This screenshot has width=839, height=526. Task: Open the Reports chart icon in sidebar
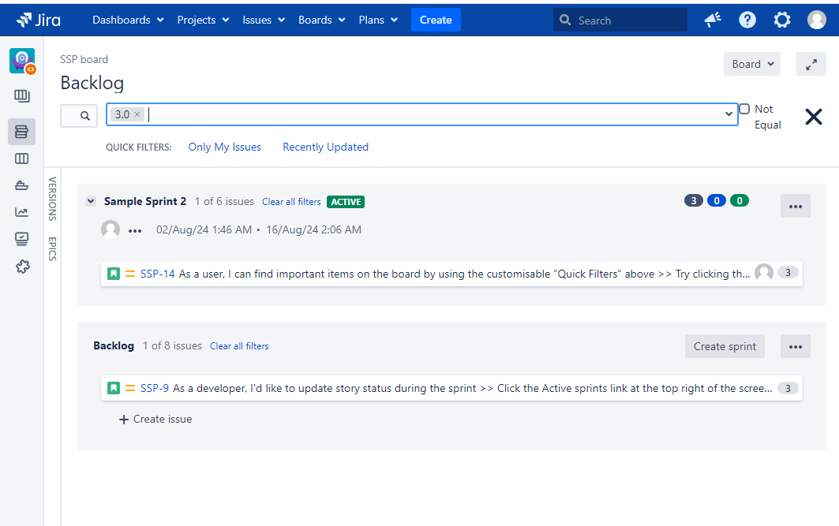21,212
